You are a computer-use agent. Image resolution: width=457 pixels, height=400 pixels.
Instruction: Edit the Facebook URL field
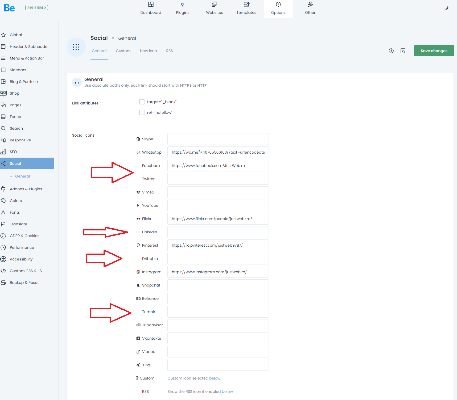(x=218, y=166)
